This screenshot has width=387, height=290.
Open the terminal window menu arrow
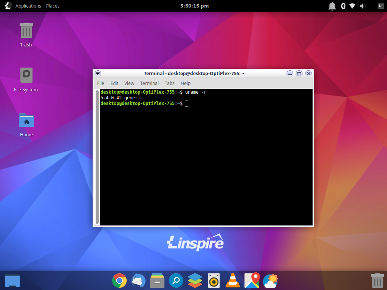98,73
